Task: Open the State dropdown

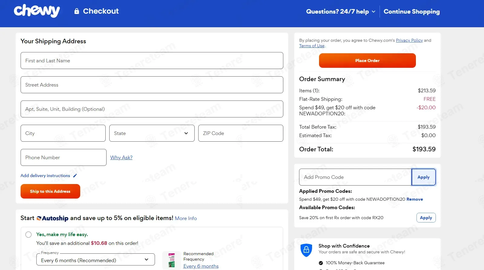Action: pyautogui.click(x=152, y=133)
